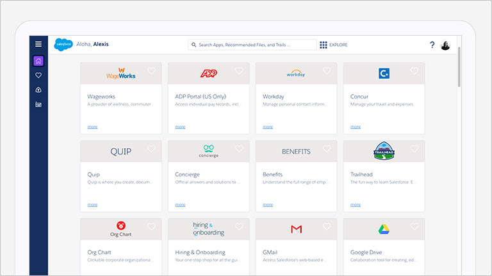The image size is (492, 276).
Task: Open the Google Drive logo thumbnail
Action: (384, 229)
